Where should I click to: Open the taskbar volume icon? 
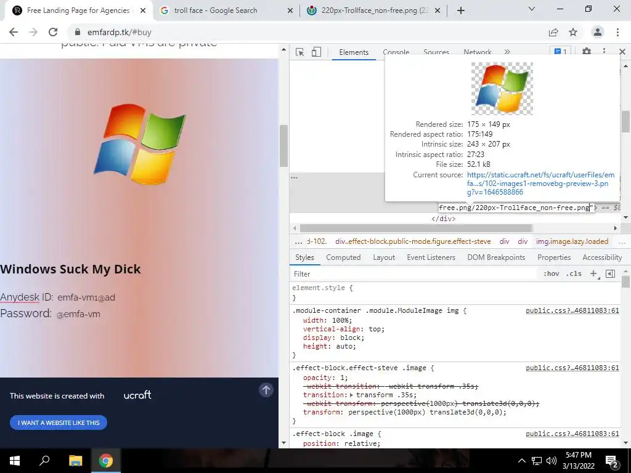point(552,461)
